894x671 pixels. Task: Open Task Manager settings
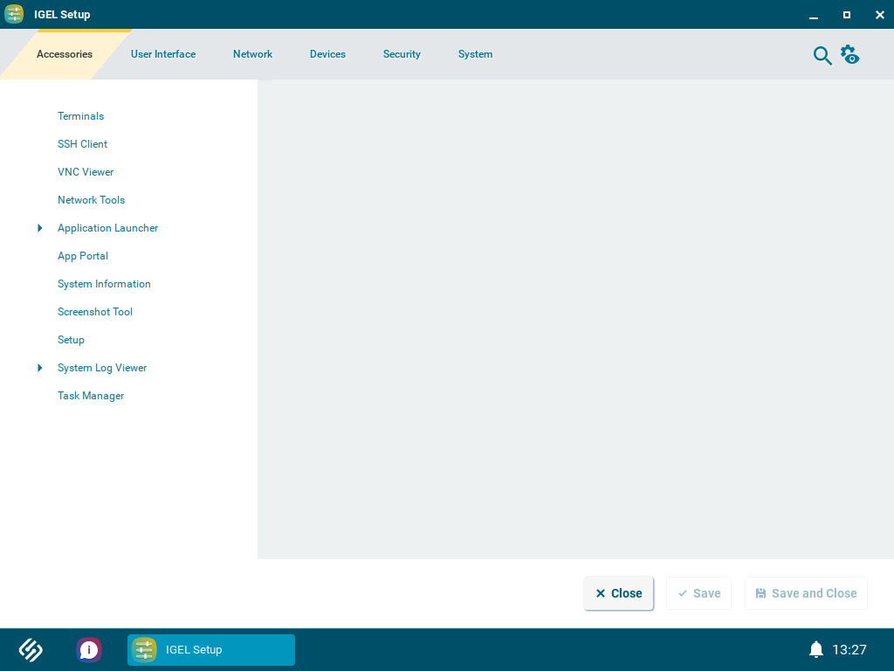coord(91,395)
